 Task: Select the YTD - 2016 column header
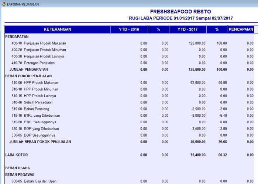(129, 29)
